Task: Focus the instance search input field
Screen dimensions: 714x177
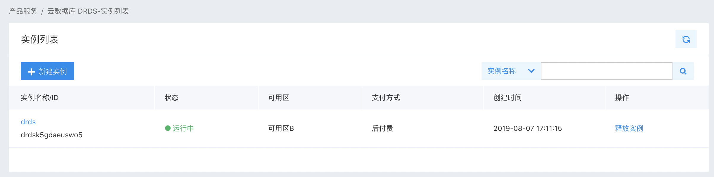Action: coord(606,71)
